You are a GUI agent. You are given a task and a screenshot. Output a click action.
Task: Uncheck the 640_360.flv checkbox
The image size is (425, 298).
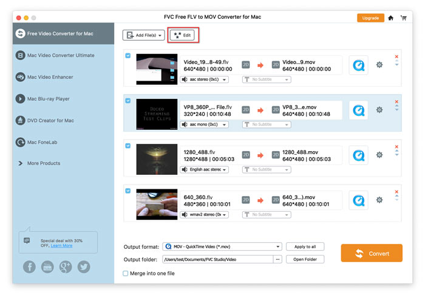click(x=128, y=191)
